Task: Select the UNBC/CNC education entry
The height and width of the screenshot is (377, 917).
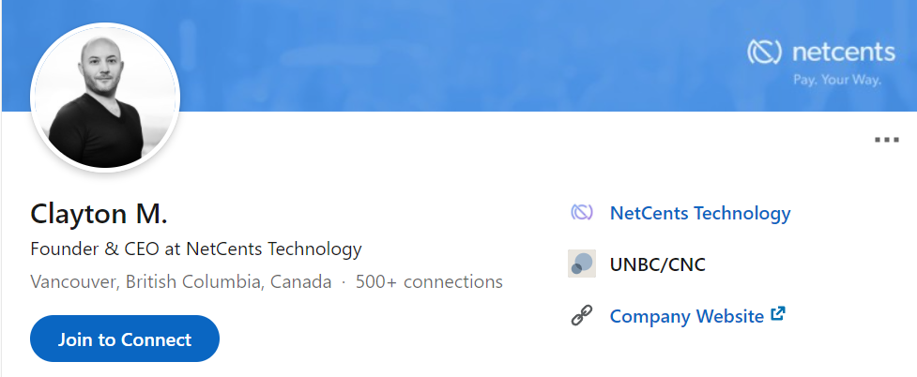Action: (657, 264)
